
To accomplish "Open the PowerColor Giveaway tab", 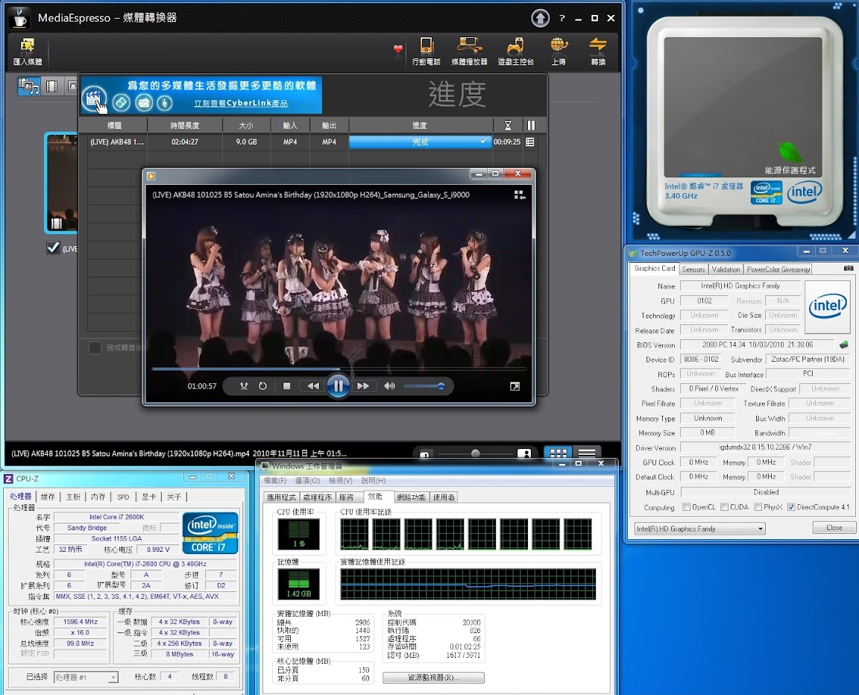I will coord(778,269).
